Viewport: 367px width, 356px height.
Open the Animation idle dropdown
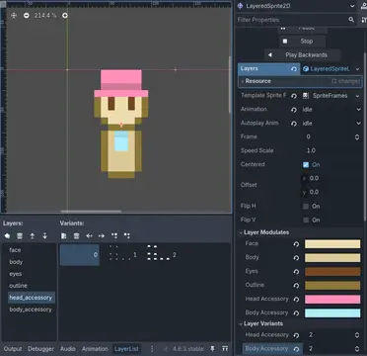[331, 109]
